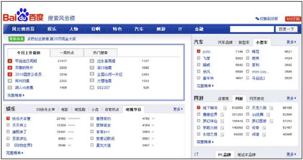Click the 百度一下 search button

click(x=286, y=29)
